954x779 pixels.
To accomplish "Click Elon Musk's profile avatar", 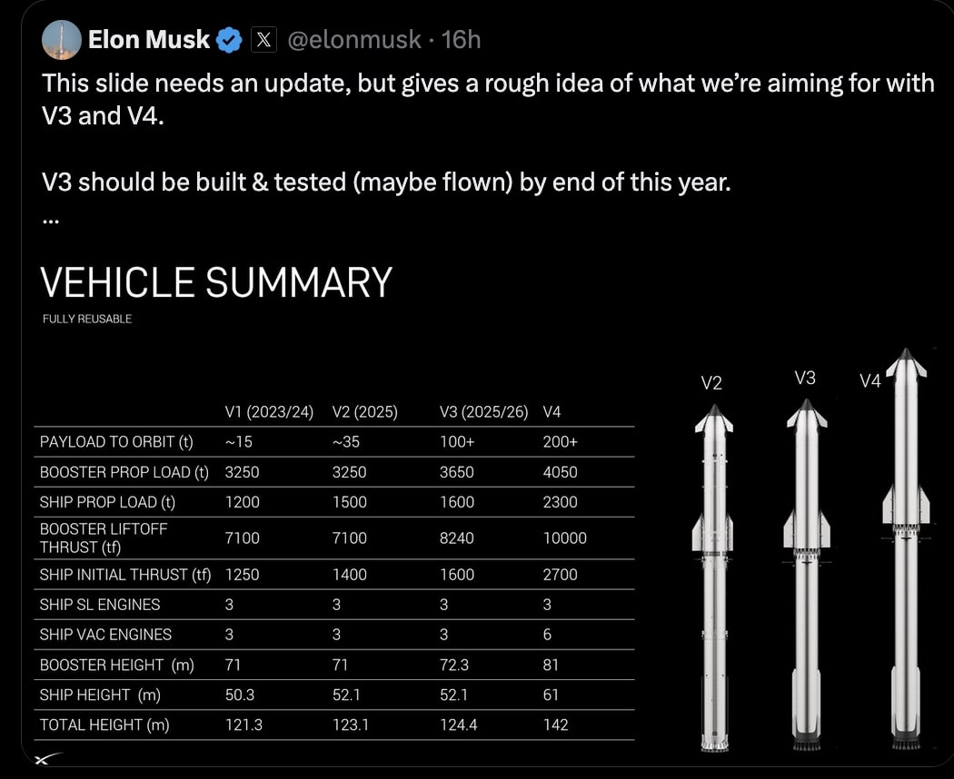I will click(x=62, y=40).
